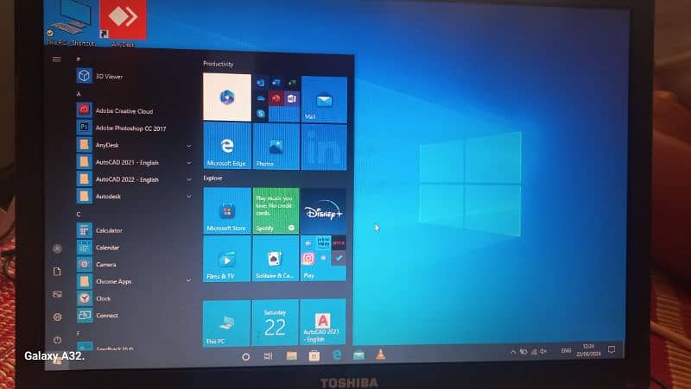Open the clock and date flyout
Screen dimensions: 691x389
(589, 350)
